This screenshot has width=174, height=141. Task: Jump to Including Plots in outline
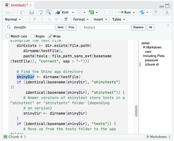coord(154,56)
